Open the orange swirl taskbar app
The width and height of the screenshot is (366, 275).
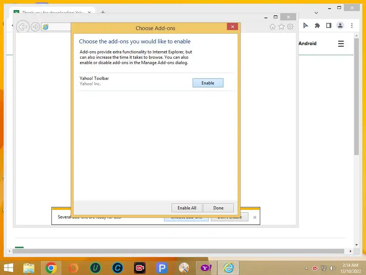(x=73, y=268)
